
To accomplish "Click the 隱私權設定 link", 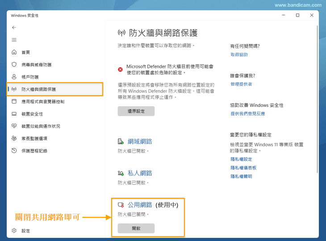I will click(241, 159).
